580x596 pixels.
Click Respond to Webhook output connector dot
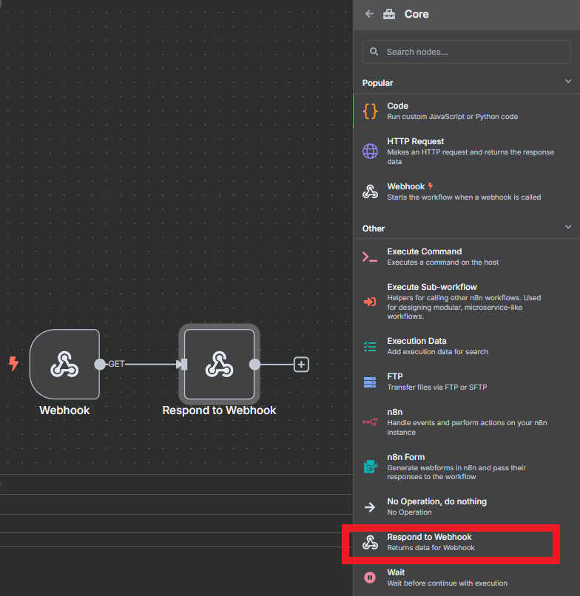pos(254,365)
